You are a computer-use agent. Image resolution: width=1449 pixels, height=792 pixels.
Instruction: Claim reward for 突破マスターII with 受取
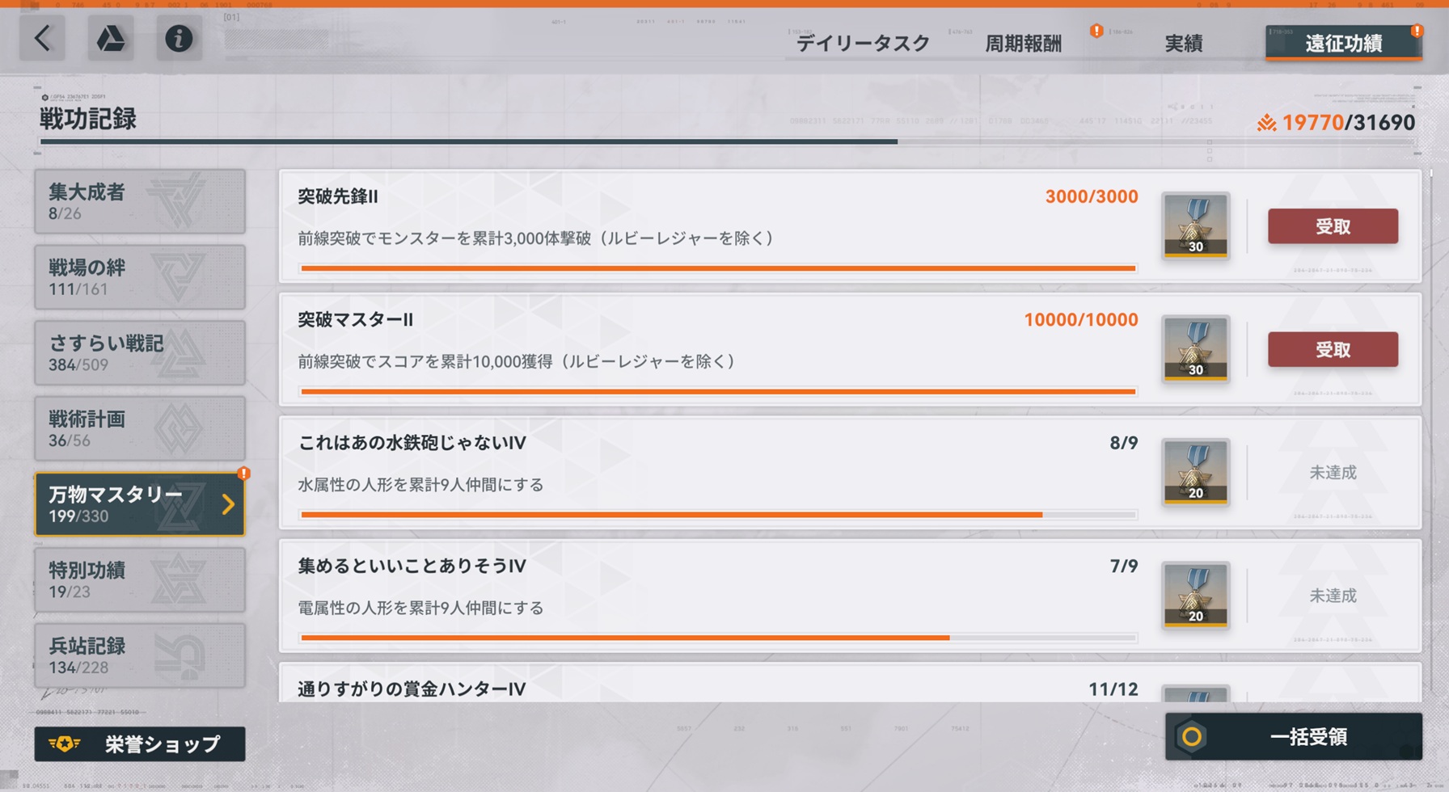pyautogui.click(x=1333, y=349)
